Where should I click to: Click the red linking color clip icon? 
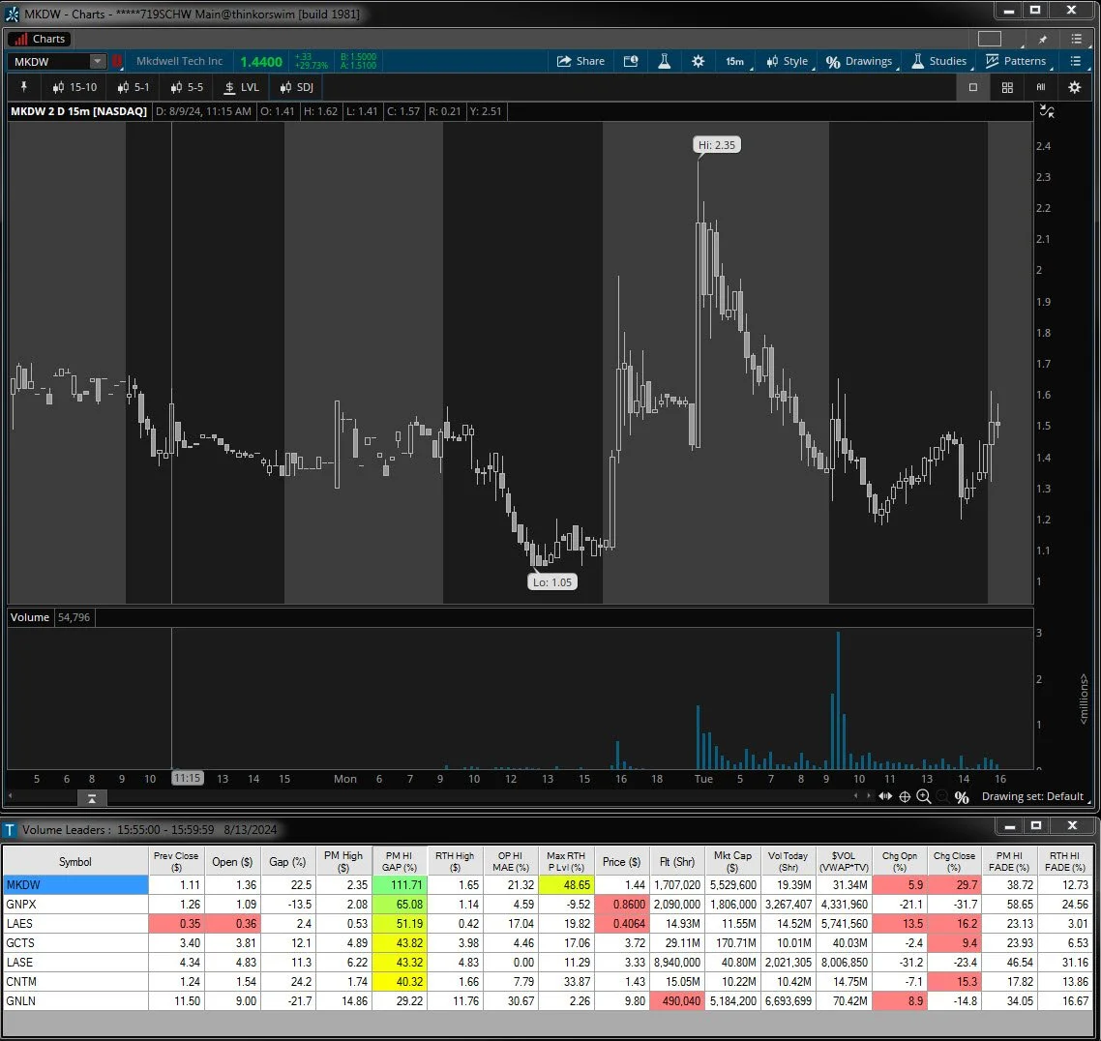click(x=116, y=61)
